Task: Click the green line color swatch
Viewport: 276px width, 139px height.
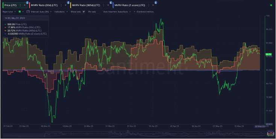Action: tap(20, 12)
